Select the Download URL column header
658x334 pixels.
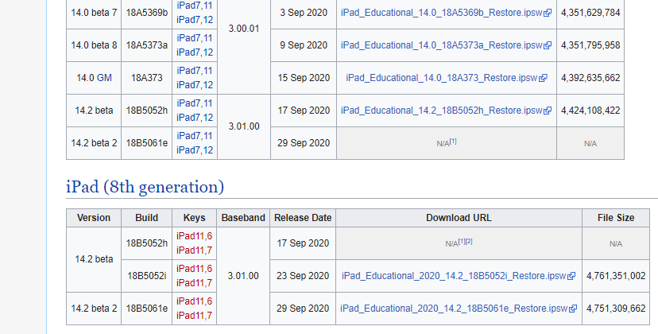[459, 218]
